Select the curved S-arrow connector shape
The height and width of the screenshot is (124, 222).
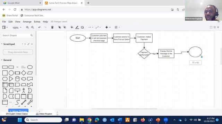(x=17, y=102)
